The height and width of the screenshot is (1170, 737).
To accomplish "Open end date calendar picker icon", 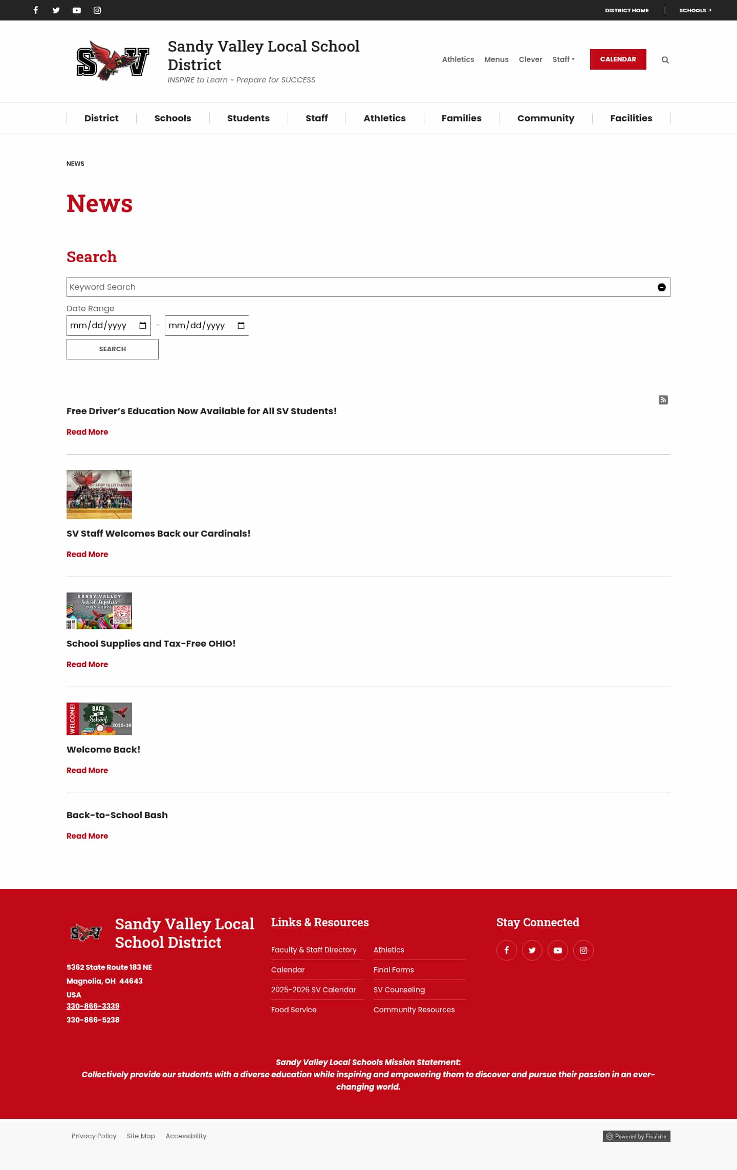I will (241, 326).
